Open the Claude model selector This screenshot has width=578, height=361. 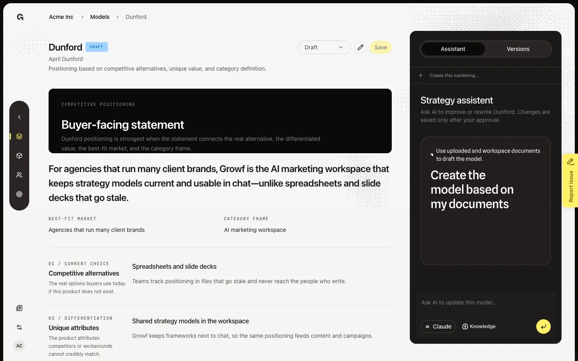pos(438,327)
